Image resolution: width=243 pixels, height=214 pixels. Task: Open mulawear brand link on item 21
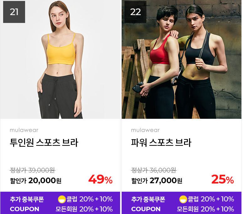click(24, 130)
